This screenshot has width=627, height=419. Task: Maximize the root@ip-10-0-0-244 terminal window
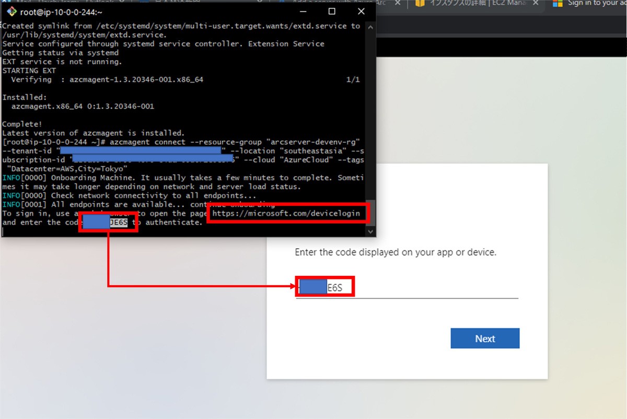pyautogui.click(x=331, y=11)
